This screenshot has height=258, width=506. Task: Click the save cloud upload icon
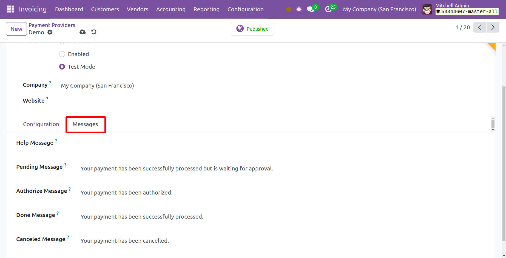coord(83,32)
